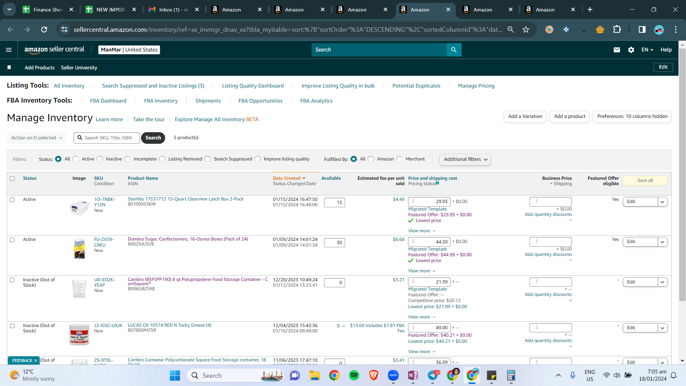Click the Domino Sugar product thumbnail

pos(79,248)
